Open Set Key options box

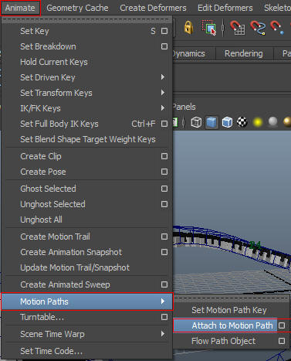(164, 31)
